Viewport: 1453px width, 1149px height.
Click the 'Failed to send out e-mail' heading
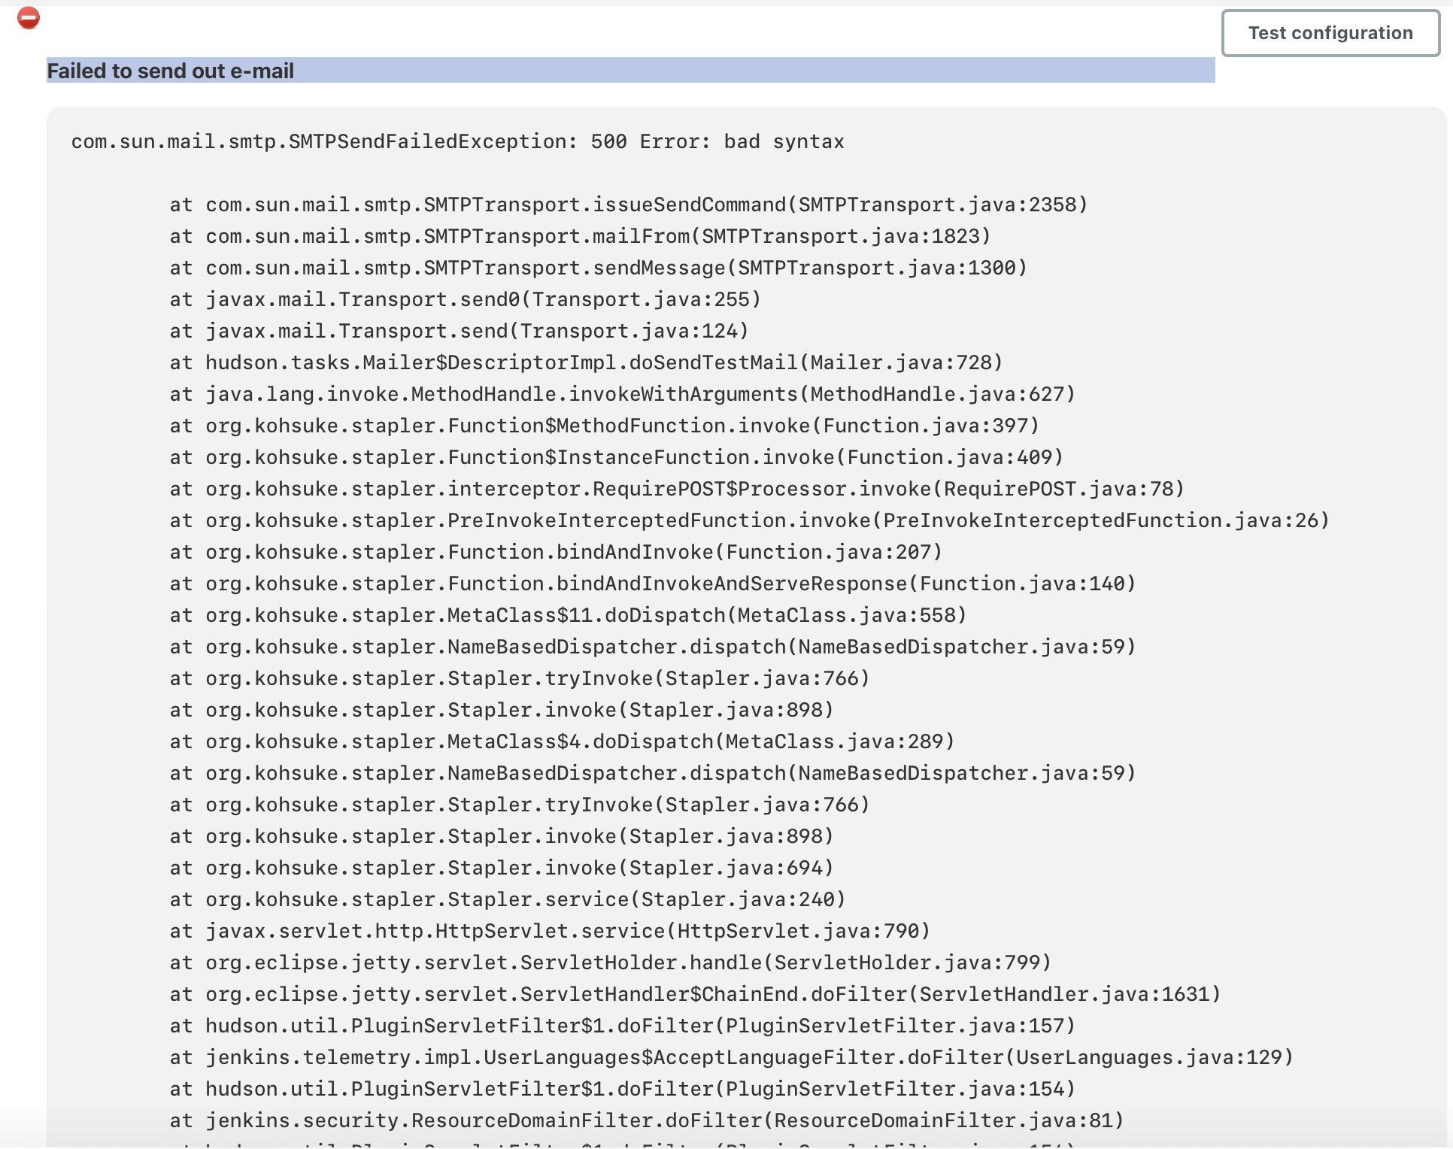pyautogui.click(x=171, y=71)
